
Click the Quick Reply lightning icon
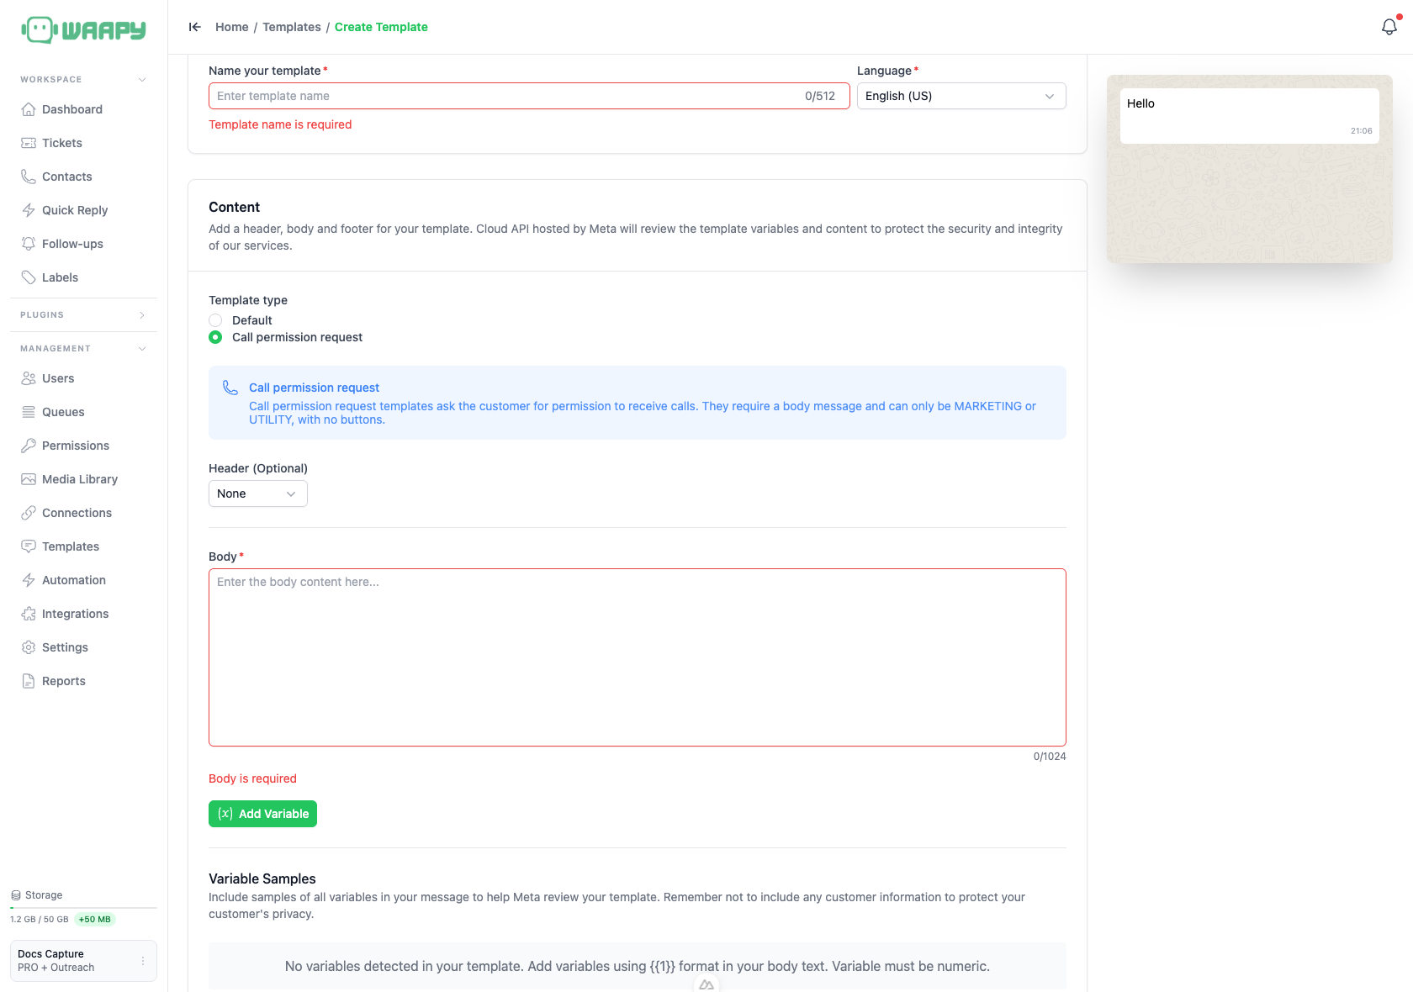click(29, 210)
